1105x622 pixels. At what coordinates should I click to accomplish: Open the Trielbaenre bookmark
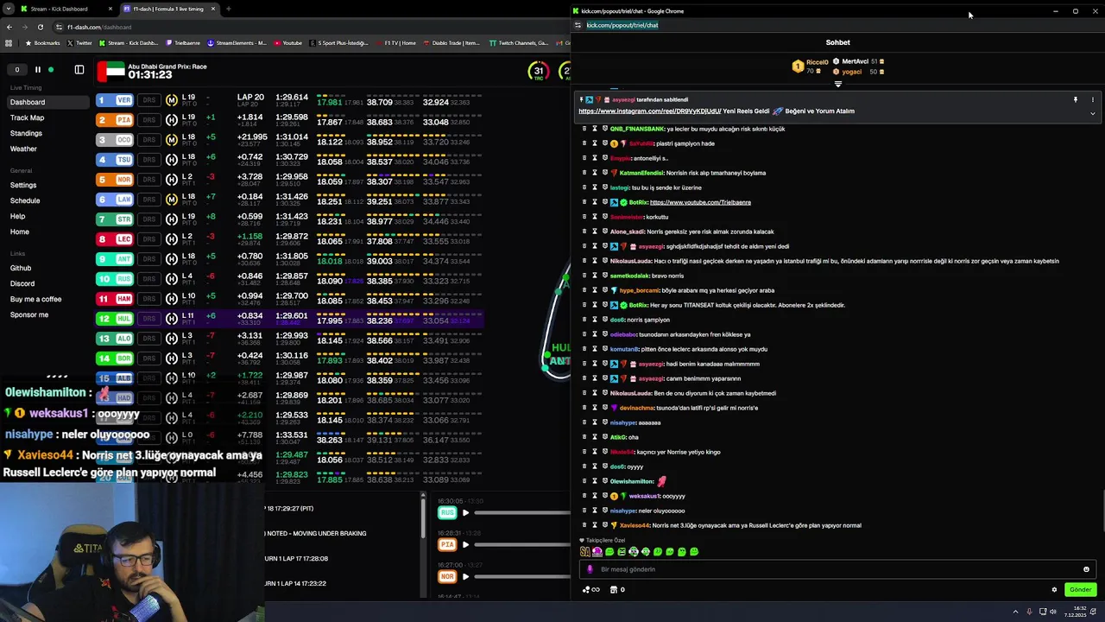point(183,43)
